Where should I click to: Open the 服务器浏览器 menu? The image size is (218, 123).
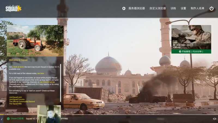coord(137,8)
